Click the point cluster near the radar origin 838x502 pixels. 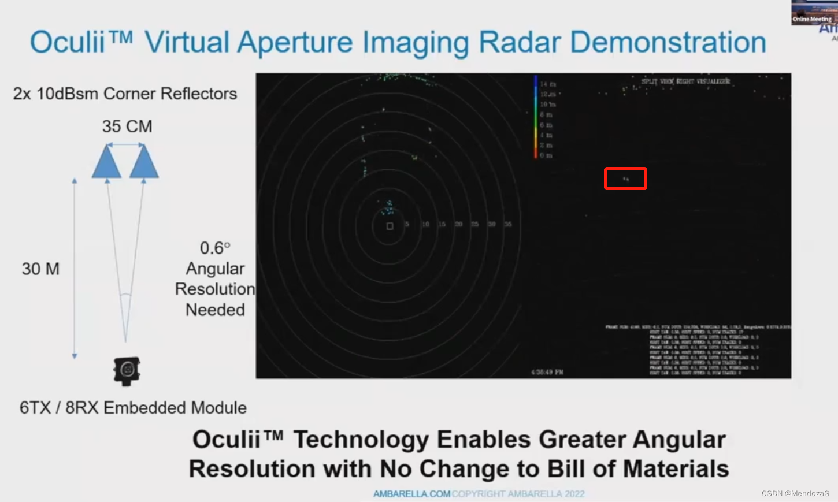(388, 207)
